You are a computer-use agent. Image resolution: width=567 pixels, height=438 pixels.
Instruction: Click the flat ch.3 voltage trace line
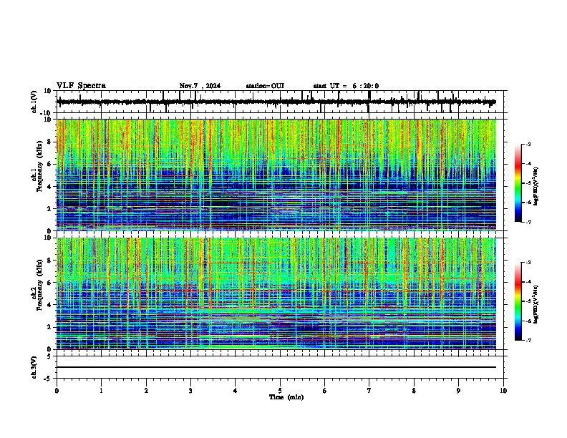tap(276, 367)
